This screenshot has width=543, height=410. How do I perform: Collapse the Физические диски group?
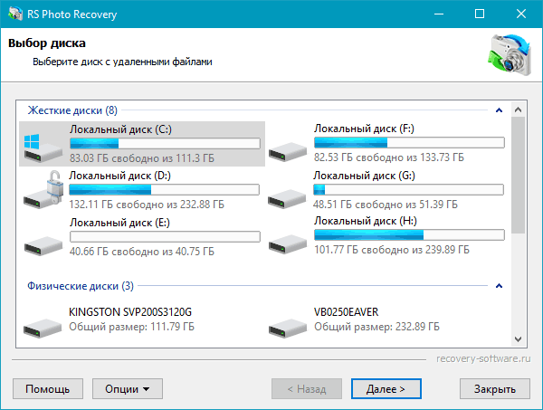point(499,286)
